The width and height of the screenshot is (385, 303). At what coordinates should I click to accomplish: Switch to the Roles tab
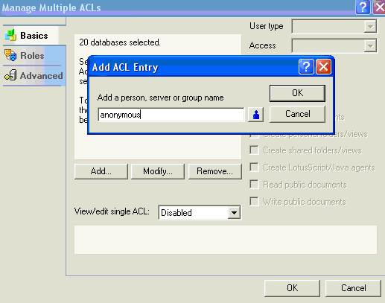point(32,56)
